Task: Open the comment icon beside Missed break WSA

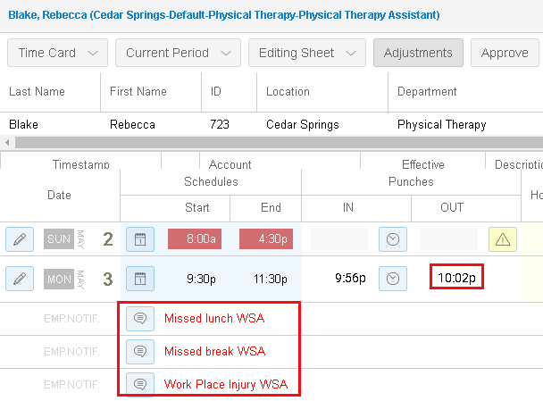Action: [x=140, y=352]
